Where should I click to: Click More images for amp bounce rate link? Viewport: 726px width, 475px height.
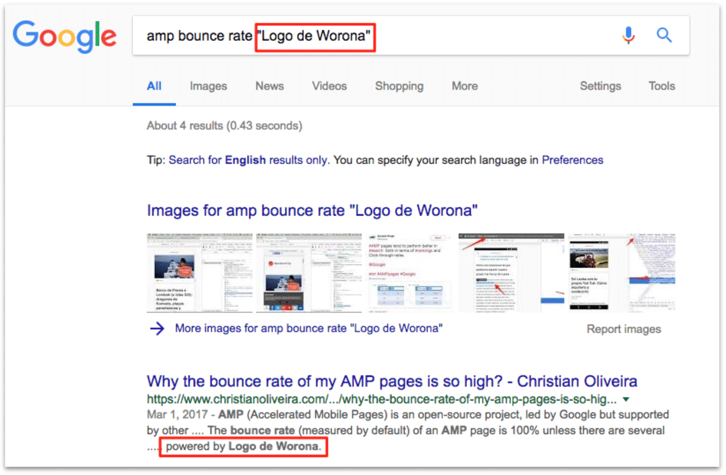[x=309, y=328]
